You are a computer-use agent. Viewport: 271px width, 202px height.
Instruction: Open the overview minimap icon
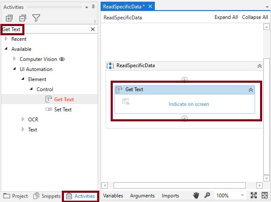(265, 195)
